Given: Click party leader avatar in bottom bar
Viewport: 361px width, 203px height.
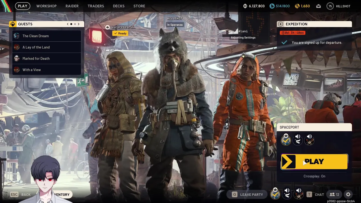Looking at the screenshot, I should point(275,194).
